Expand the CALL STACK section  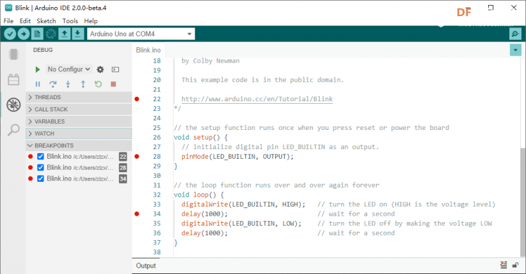click(x=79, y=109)
